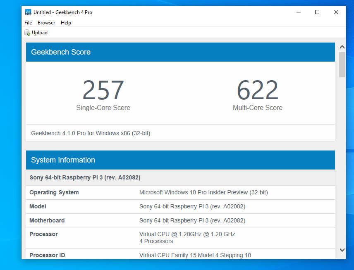This screenshot has width=354, height=270.
Task: Click the Upload database icon
Action: click(27, 33)
